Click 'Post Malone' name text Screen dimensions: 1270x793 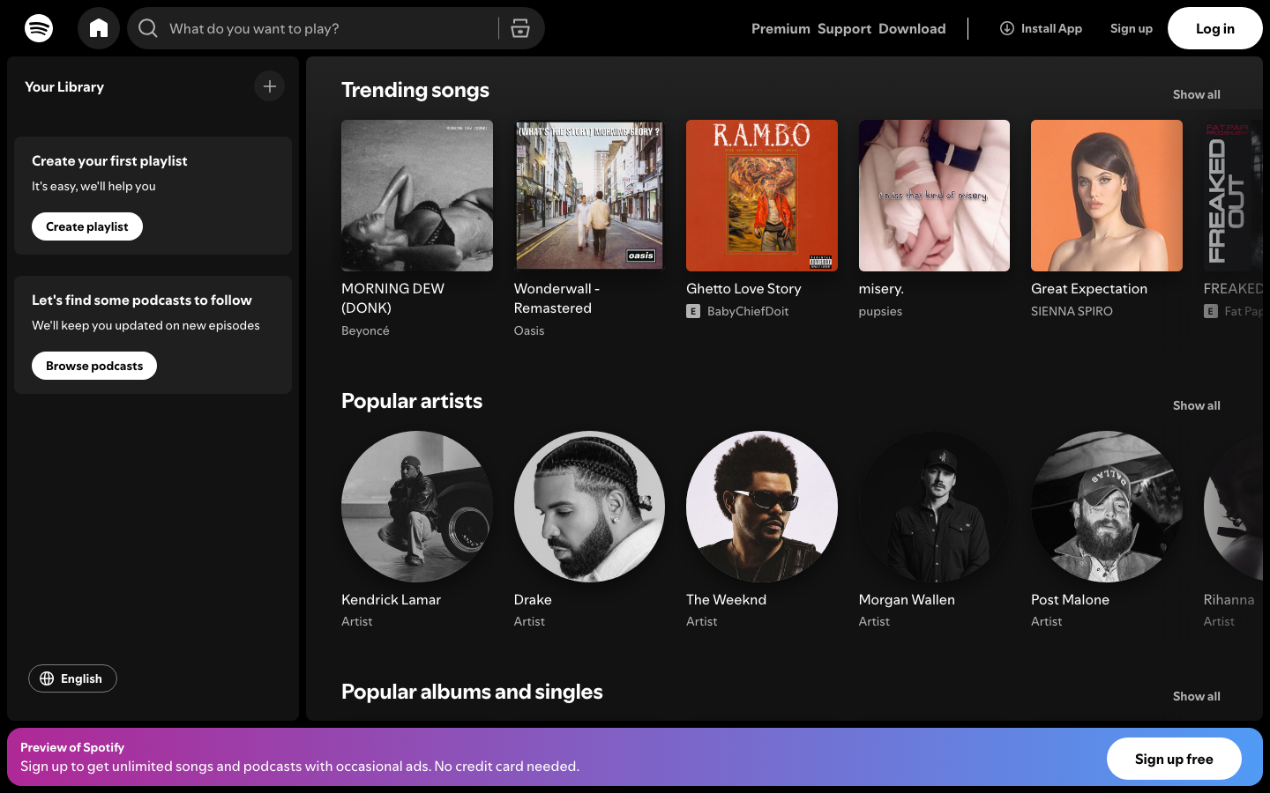click(x=1070, y=600)
